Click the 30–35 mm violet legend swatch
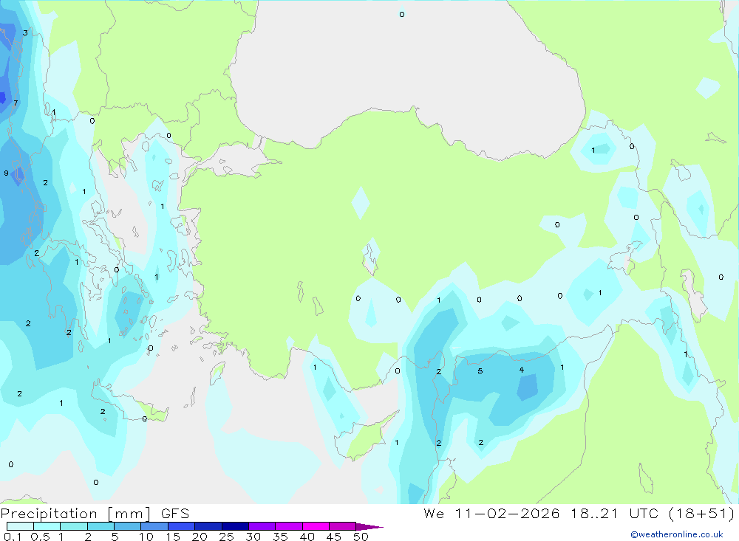 click(262, 526)
